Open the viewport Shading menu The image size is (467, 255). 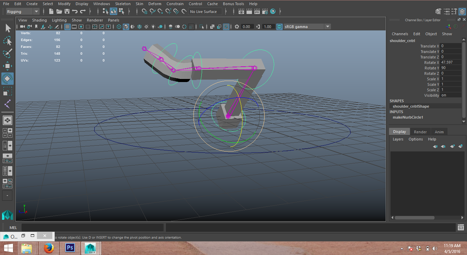pos(39,20)
